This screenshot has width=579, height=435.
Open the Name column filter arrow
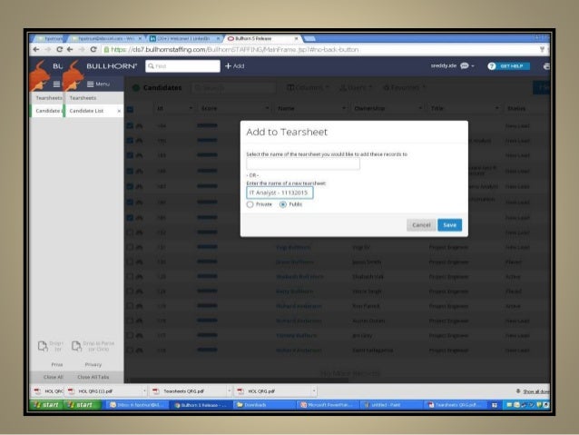click(344, 108)
